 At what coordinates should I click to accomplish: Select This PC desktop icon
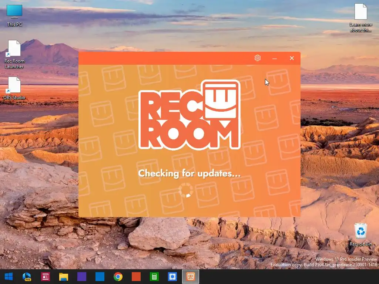14,16
